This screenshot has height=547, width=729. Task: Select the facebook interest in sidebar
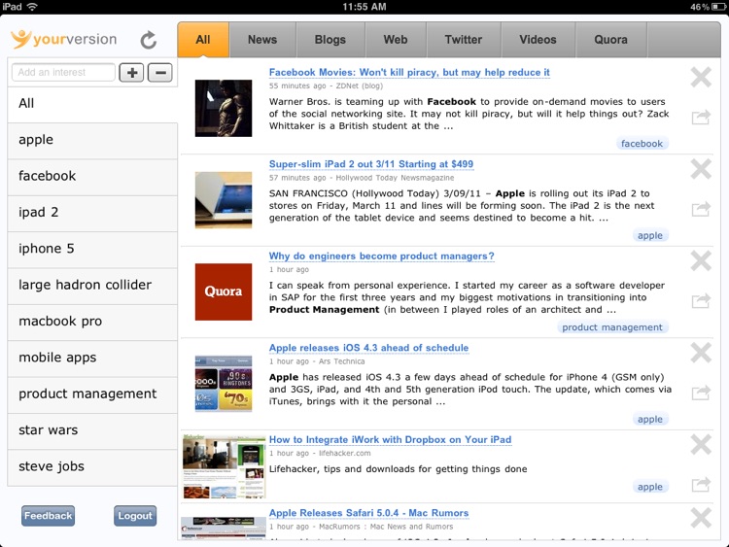(92, 176)
